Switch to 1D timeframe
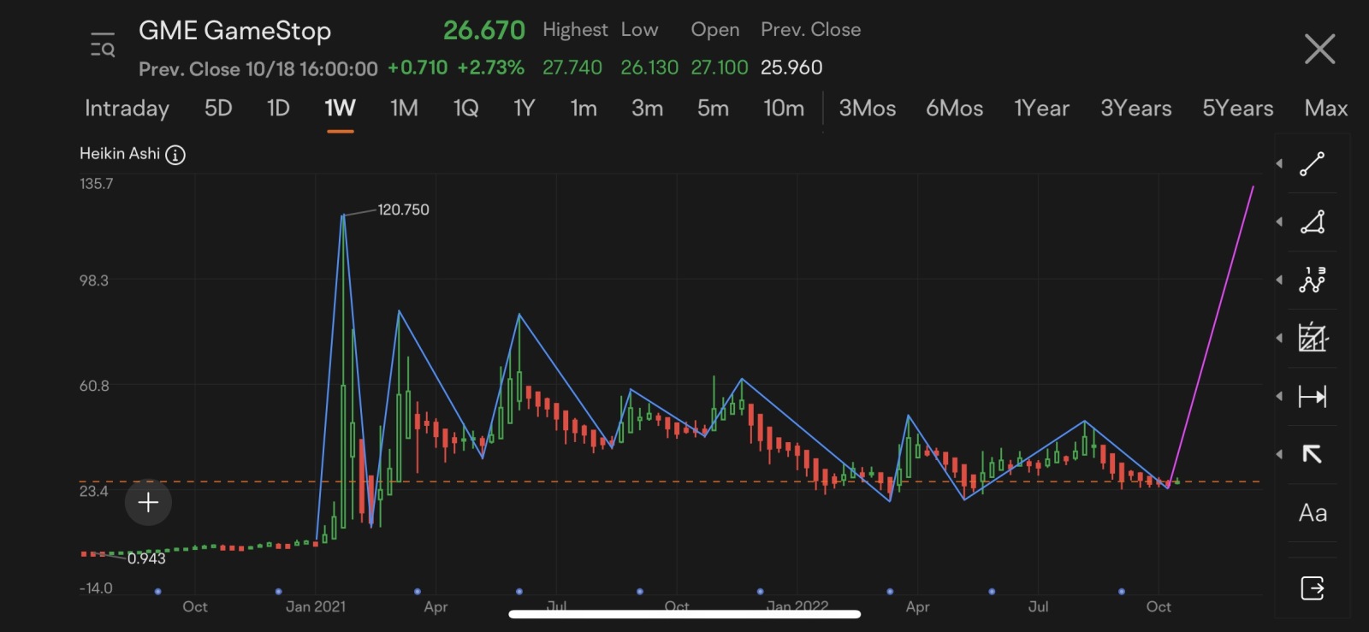 [278, 108]
